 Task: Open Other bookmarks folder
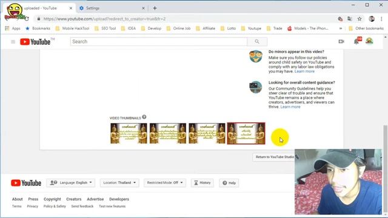coord(366,28)
